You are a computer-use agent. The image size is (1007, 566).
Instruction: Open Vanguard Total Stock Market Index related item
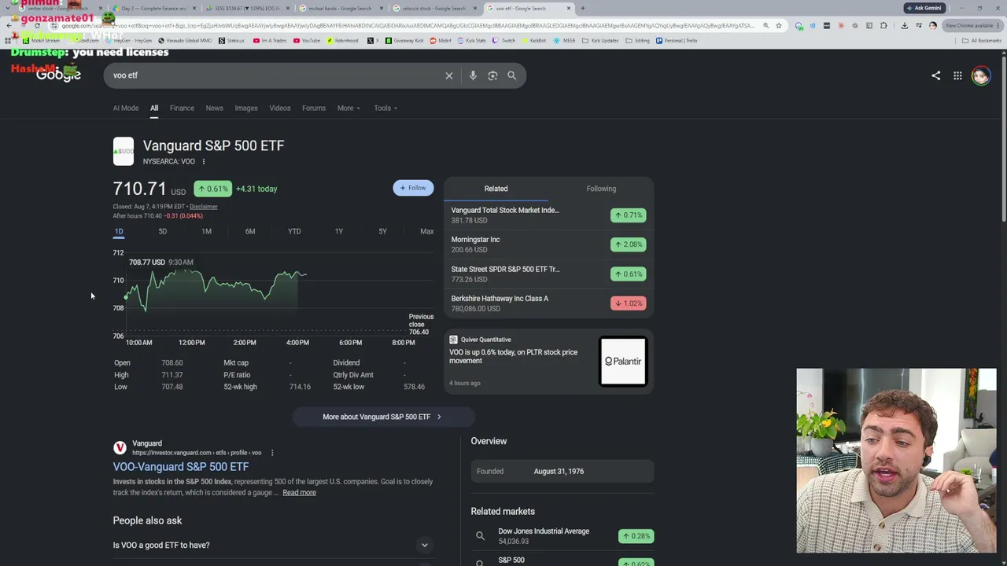pos(549,215)
